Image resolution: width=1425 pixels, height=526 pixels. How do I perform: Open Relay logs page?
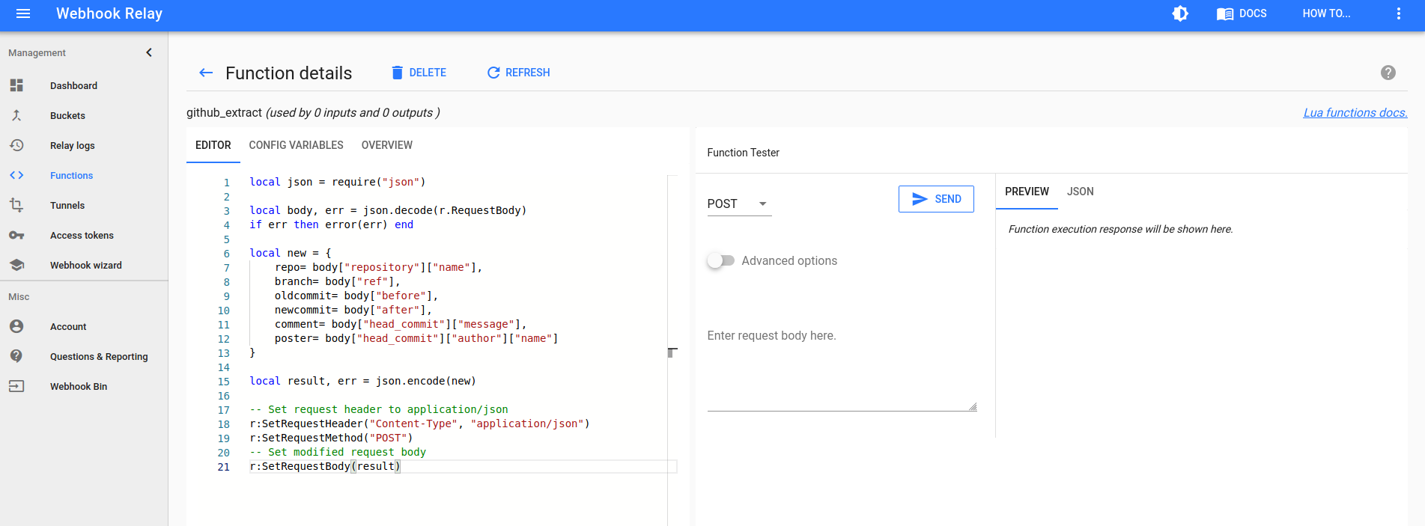(x=73, y=145)
